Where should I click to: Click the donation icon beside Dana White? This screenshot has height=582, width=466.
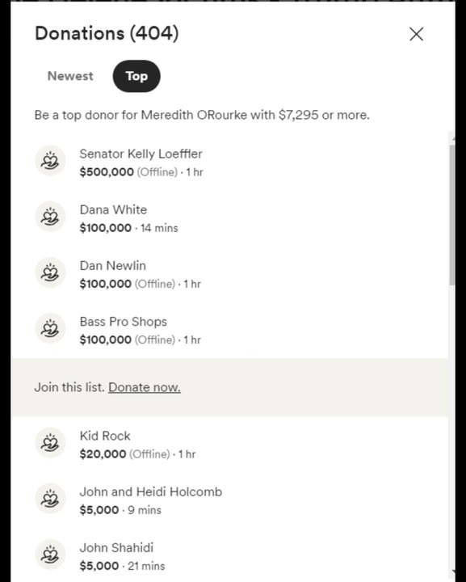pos(50,217)
